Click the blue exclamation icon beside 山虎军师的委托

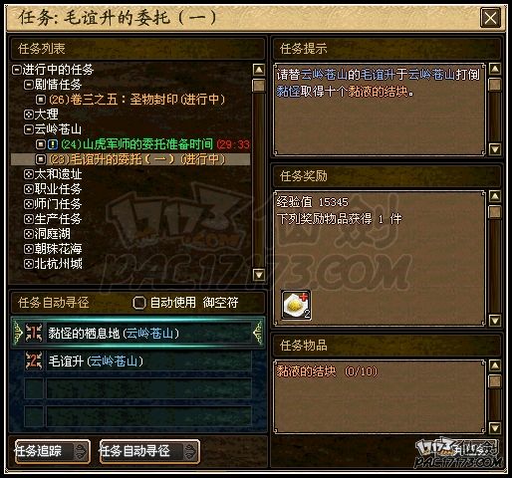[x=53, y=144]
